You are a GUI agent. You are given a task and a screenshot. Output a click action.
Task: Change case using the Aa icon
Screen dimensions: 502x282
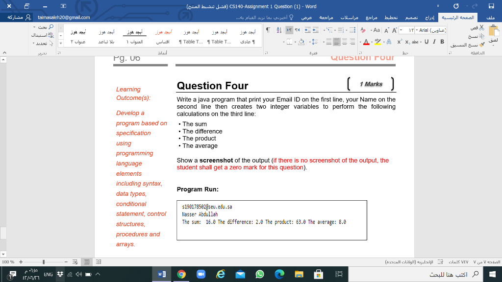[376, 30]
